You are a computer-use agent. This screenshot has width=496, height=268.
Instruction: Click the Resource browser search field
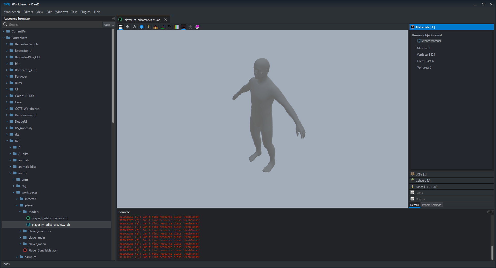click(54, 25)
